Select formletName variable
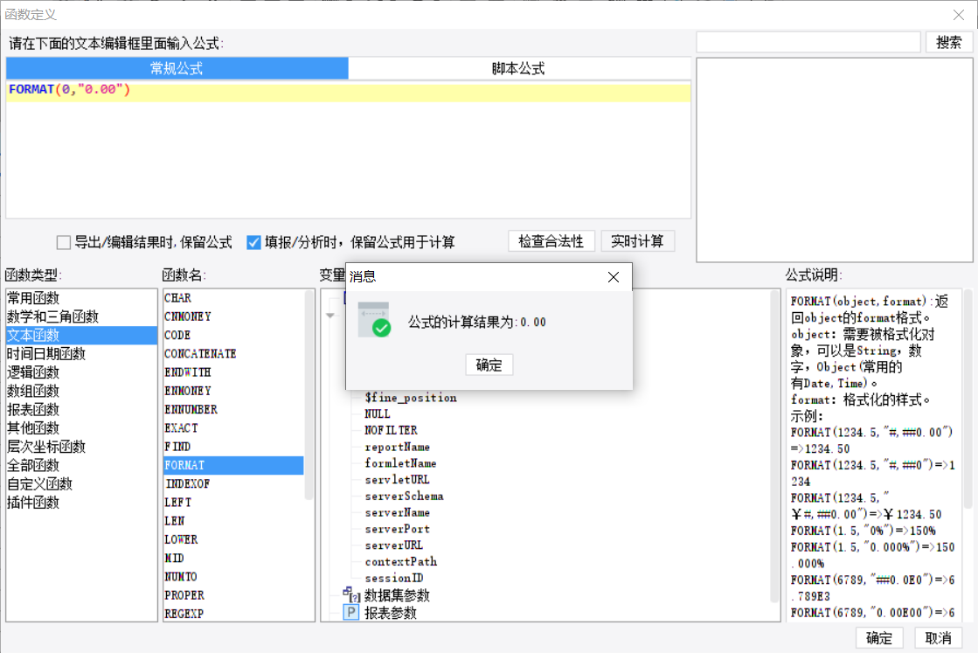This screenshot has height=653, width=978. [400, 463]
